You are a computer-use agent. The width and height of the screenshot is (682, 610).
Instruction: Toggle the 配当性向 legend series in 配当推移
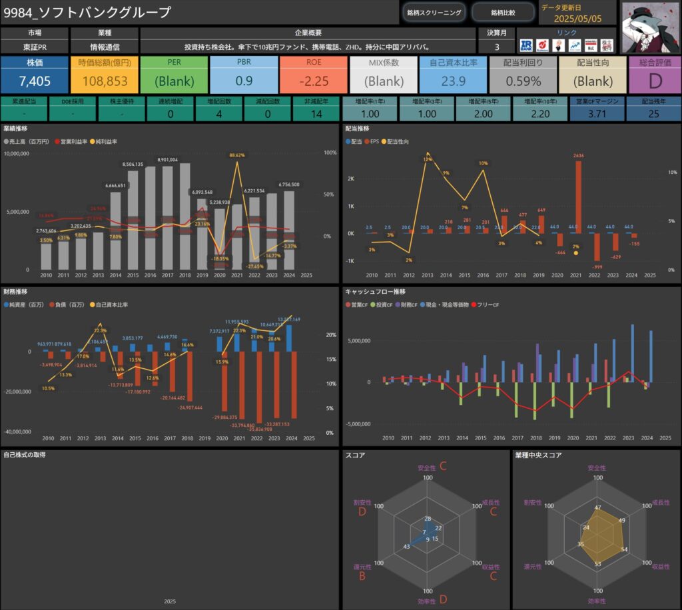click(x=395, y=142)
